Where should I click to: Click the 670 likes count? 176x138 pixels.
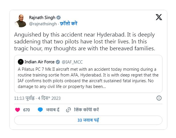(26, 110)
